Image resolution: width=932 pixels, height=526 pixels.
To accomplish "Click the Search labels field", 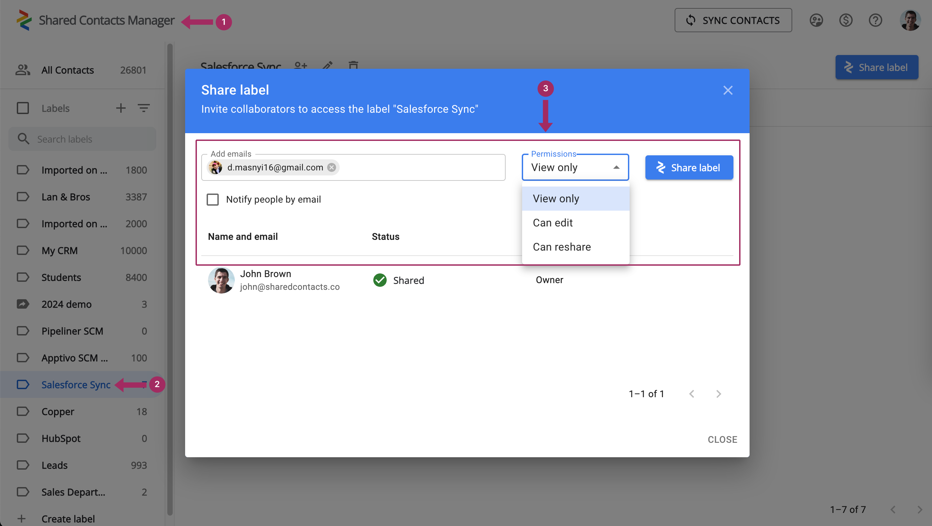I will [x=83, y=139].
